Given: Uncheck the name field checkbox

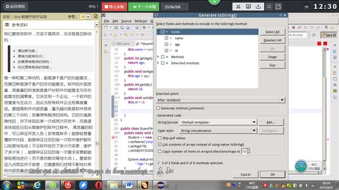Looking at the screenshot, I should (x=166, y=38).
